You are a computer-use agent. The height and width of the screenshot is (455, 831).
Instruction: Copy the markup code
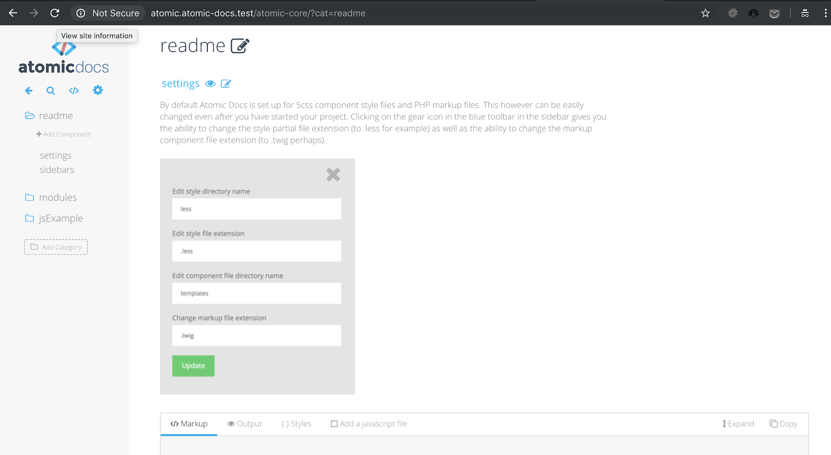point(783,424)
